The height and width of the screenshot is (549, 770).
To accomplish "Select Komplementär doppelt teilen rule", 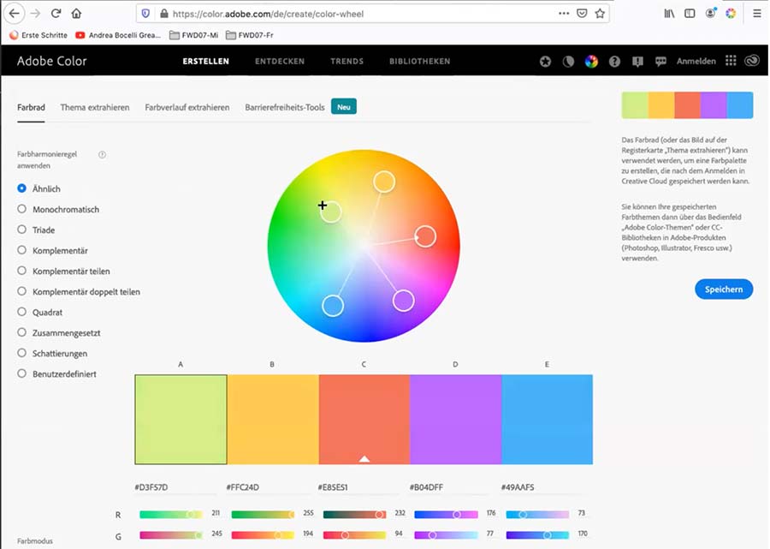I will [x=22, y=291].
